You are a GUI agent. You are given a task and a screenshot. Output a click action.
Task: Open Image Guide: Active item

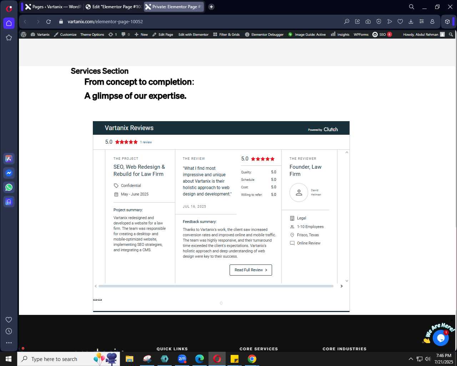(307, 34)
